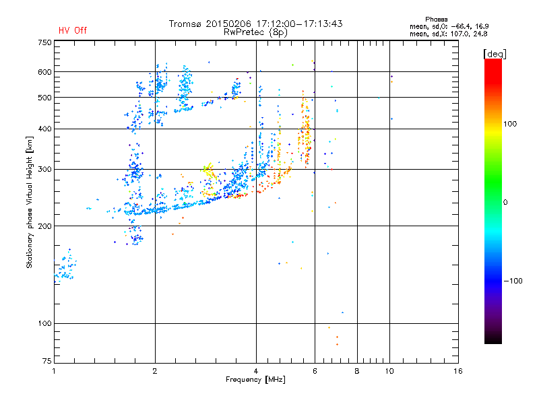
Task: Click the low-altitude echo cluster near 1 MHz
Action: [65, 267]
